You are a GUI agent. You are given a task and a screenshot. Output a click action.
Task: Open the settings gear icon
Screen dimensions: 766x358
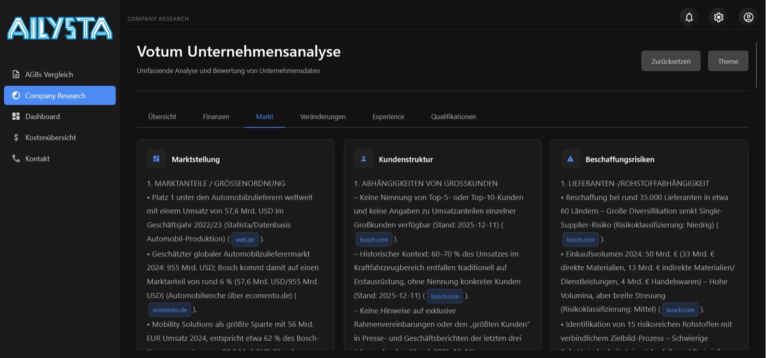tap(719, 17)
